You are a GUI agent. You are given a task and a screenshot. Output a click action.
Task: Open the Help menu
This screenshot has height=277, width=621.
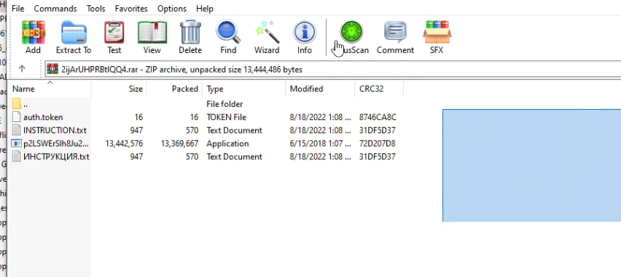[x=205, y=8]
